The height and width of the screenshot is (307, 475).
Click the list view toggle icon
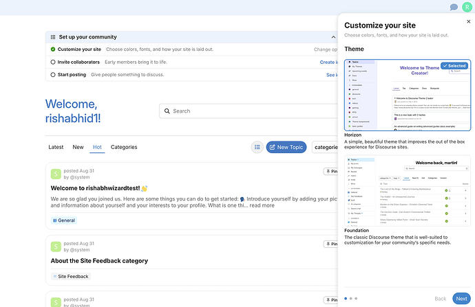(257, 147)
